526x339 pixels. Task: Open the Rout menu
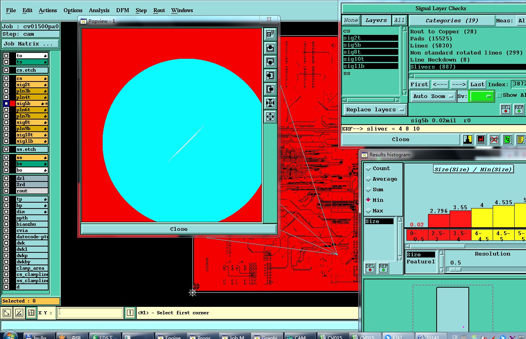(x=159, y=10)
